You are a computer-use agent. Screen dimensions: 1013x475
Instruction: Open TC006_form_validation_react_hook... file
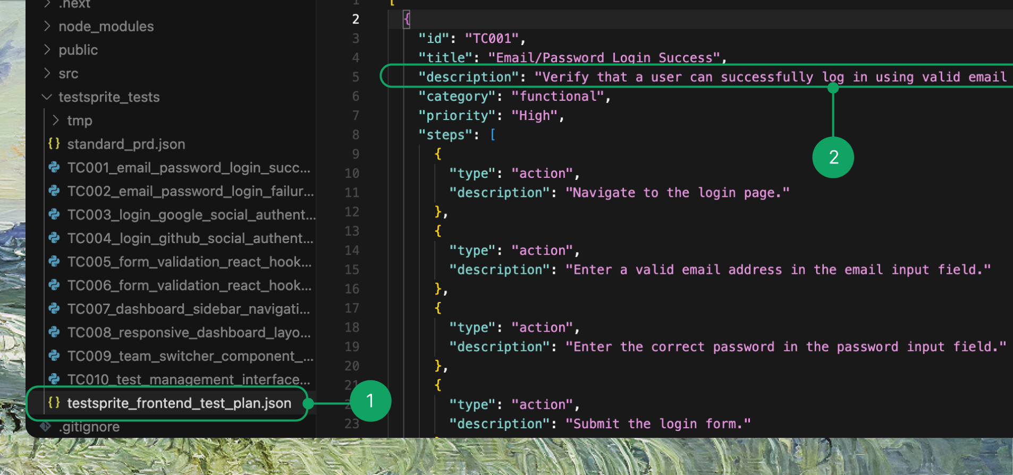pos(189,285)
